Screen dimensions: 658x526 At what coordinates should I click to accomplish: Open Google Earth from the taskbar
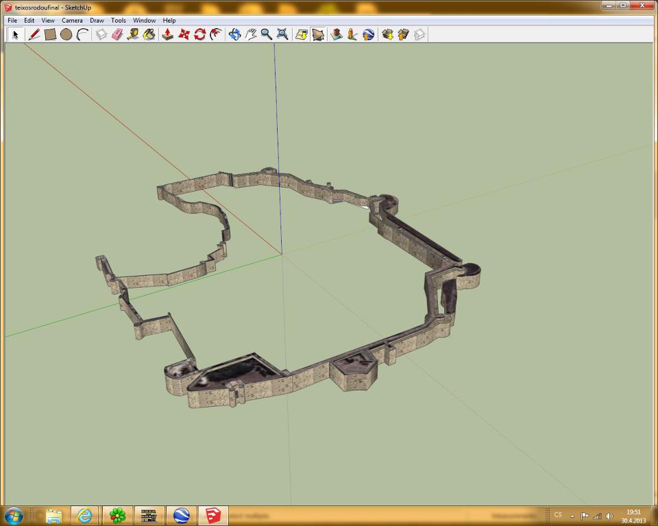(x=181, y=516)
